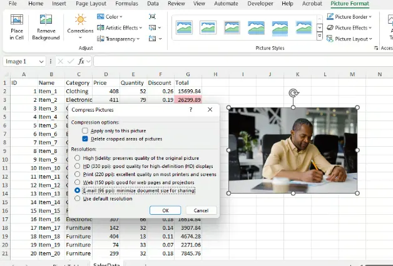The width and height of the screenshot is (393, 266).
Task: Click the Insert Function fx icon
Action: point(81,61)
